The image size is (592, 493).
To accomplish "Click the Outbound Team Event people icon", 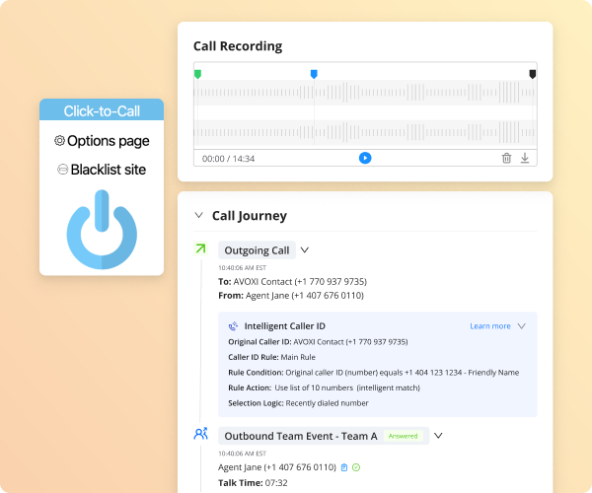I will pos(201,434).
